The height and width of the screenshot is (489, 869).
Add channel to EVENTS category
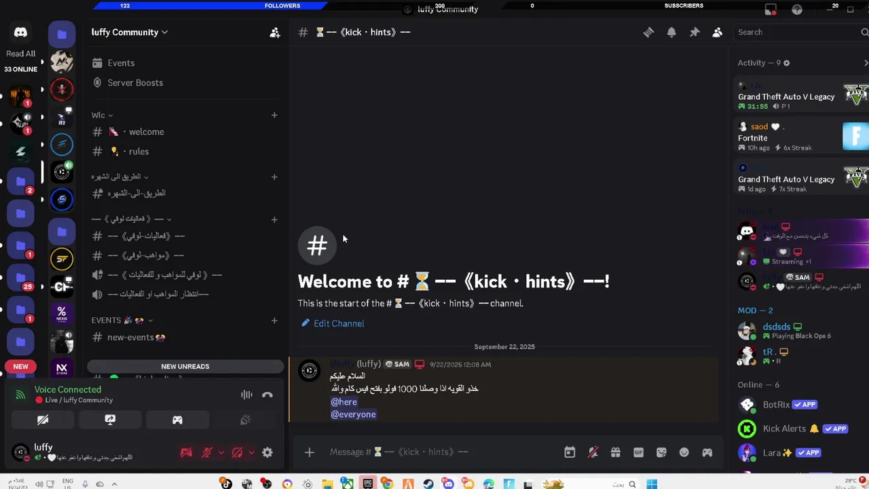point(274,320)
